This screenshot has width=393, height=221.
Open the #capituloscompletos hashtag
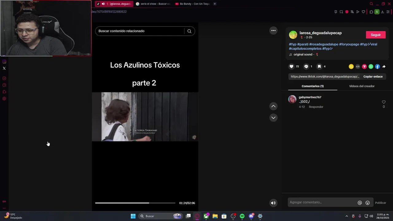coord(305,48)
